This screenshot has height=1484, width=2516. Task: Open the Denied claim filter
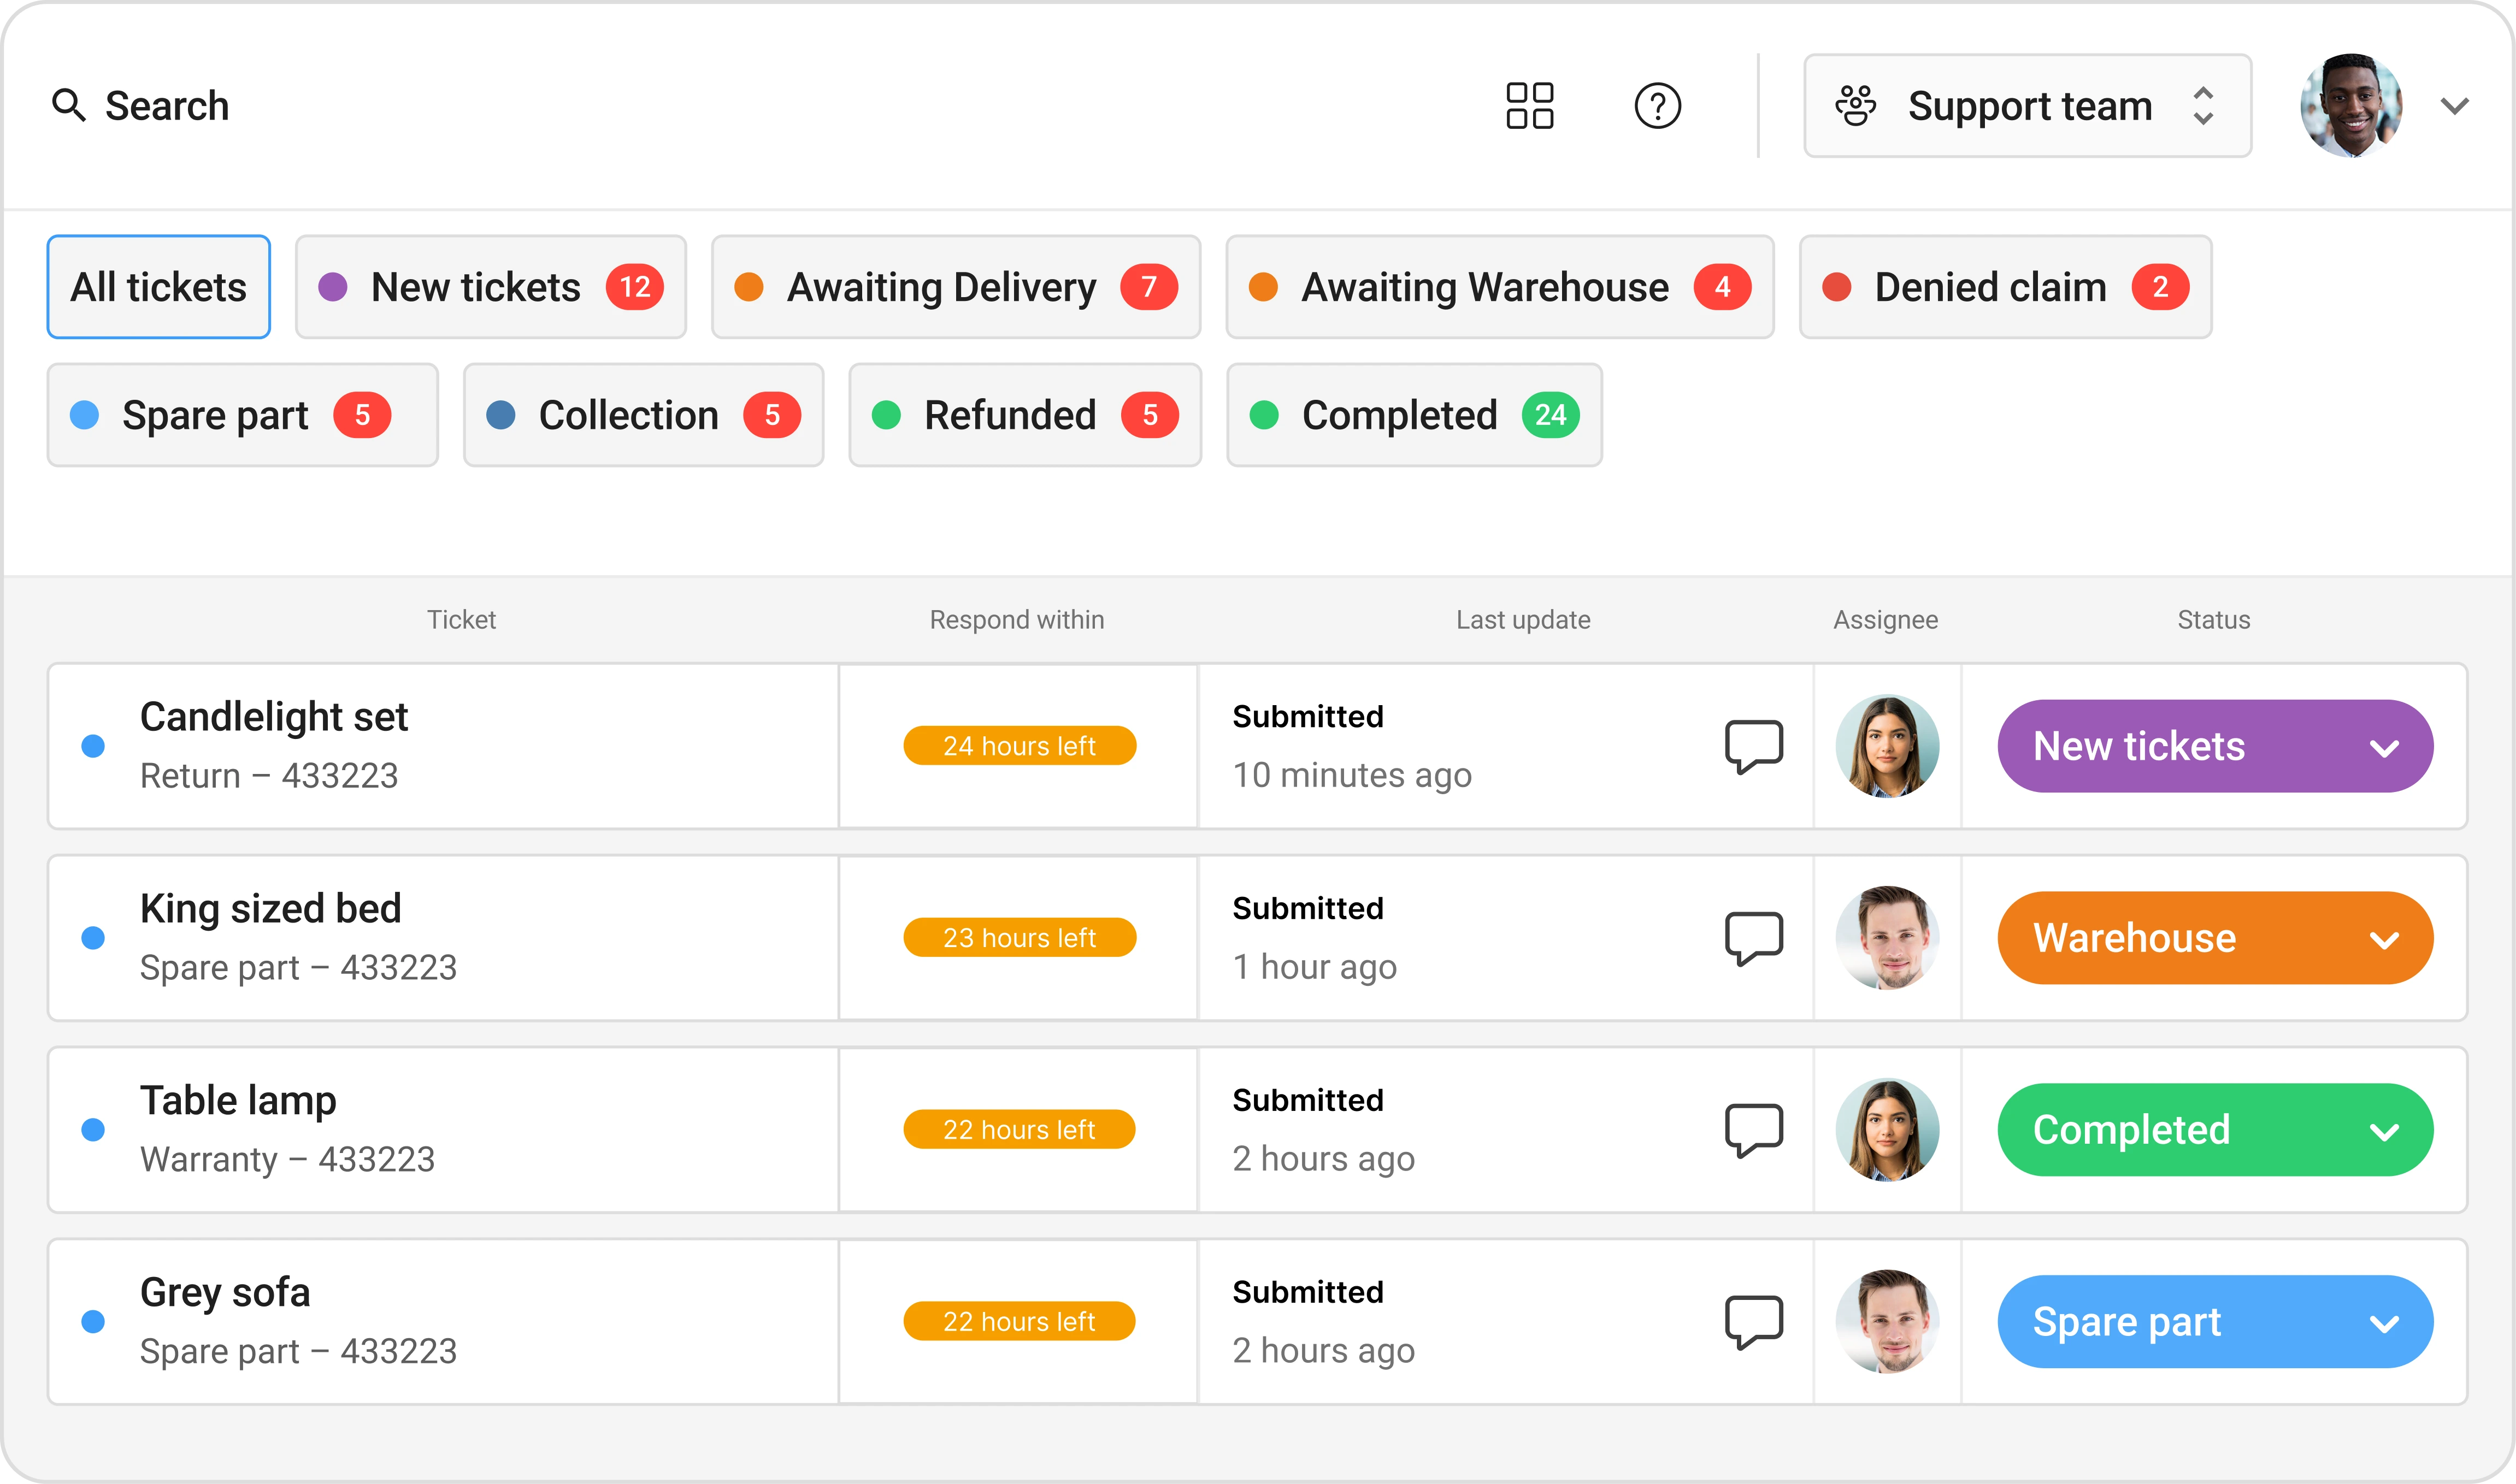click(2005, 287)
